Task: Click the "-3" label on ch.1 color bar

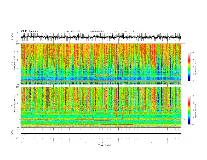Action: 193,53
